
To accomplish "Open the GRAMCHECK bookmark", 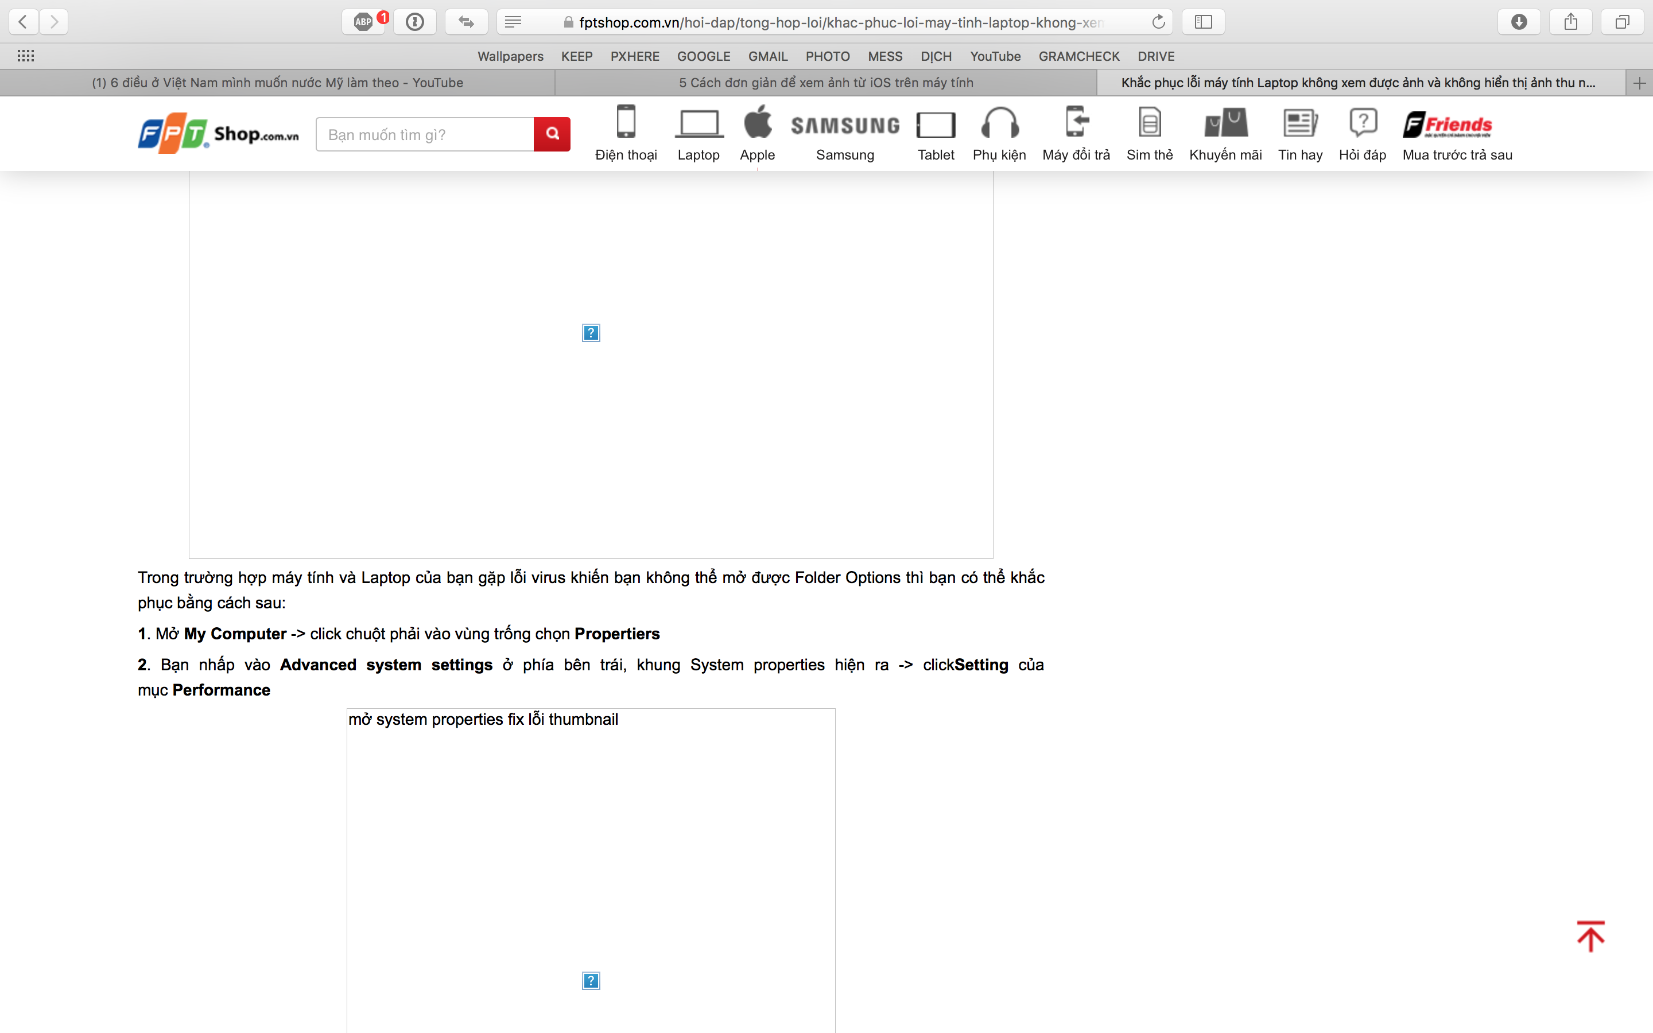I will 1078,56.
